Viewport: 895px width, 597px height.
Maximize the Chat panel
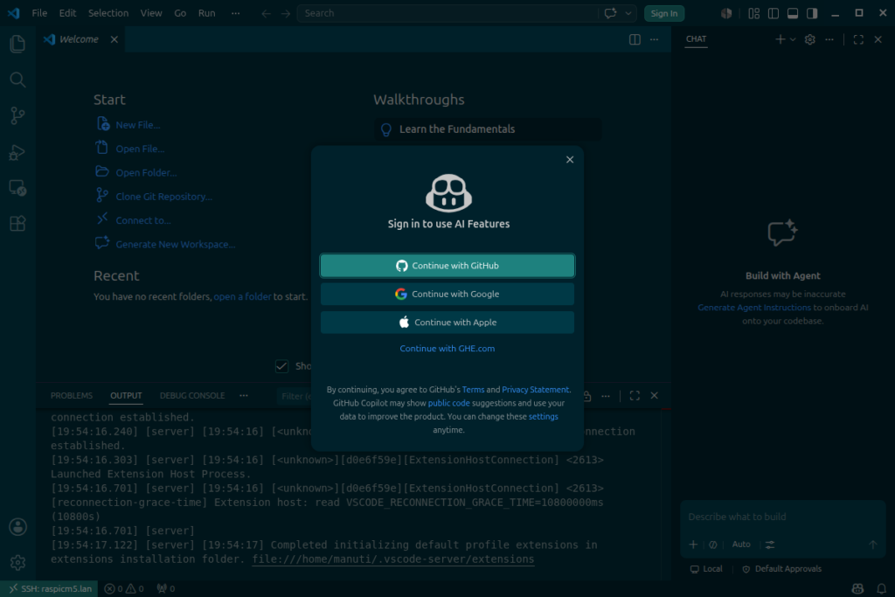click(x=858, y=39)
